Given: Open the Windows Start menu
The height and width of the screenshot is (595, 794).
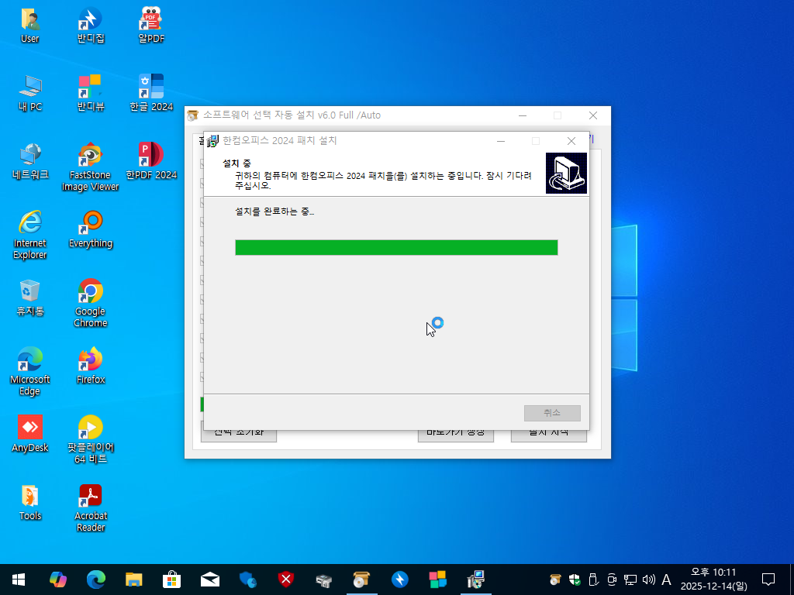Looking at the screenshot, I should (x=19, y=580).
